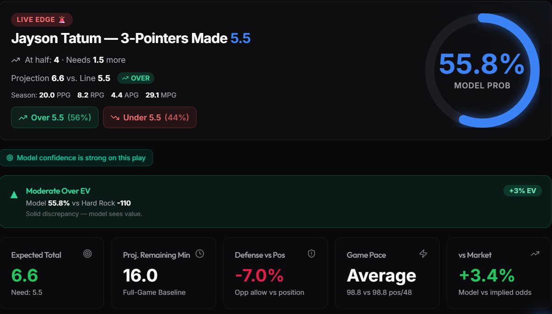This screenshot has width=552, height=314.
Task: Click the target icon in Expected Total card
Action: tap(87, 254)
